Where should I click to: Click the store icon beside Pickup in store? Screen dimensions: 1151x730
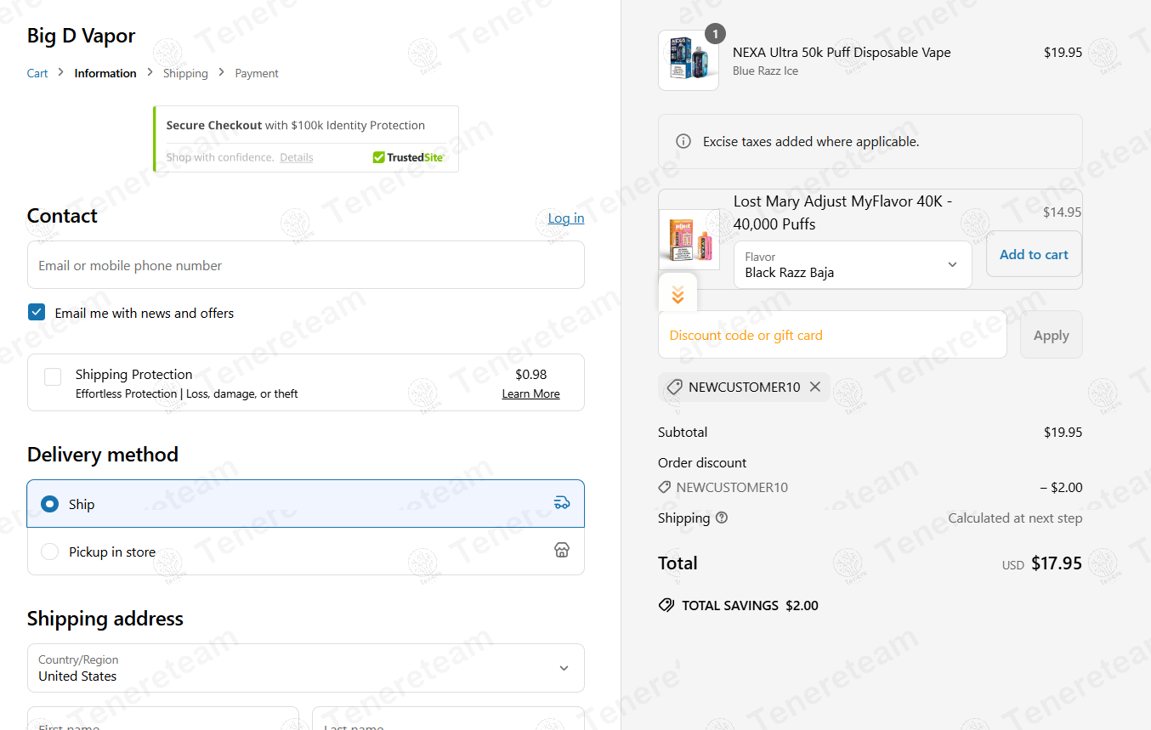pos(561,550)
